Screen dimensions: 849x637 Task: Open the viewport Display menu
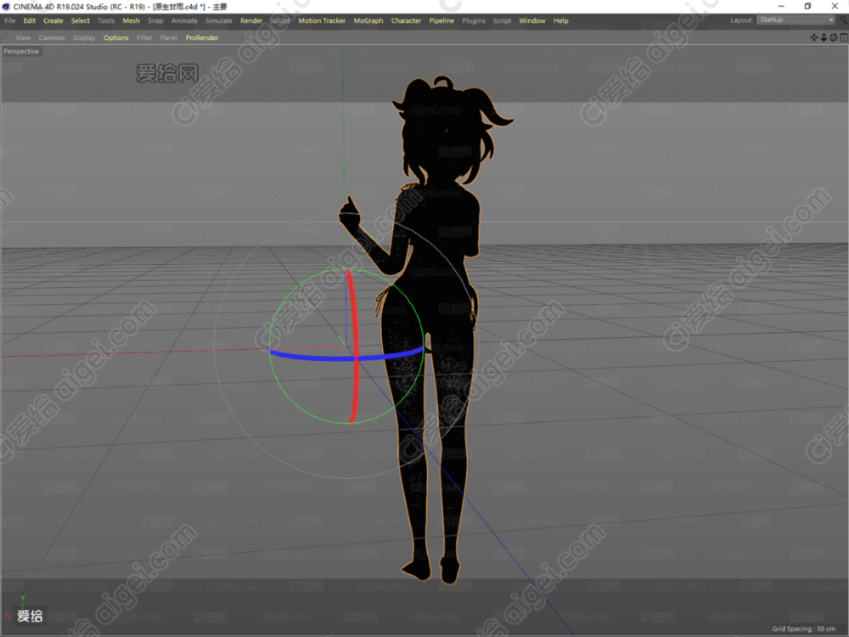click(84, 37)
